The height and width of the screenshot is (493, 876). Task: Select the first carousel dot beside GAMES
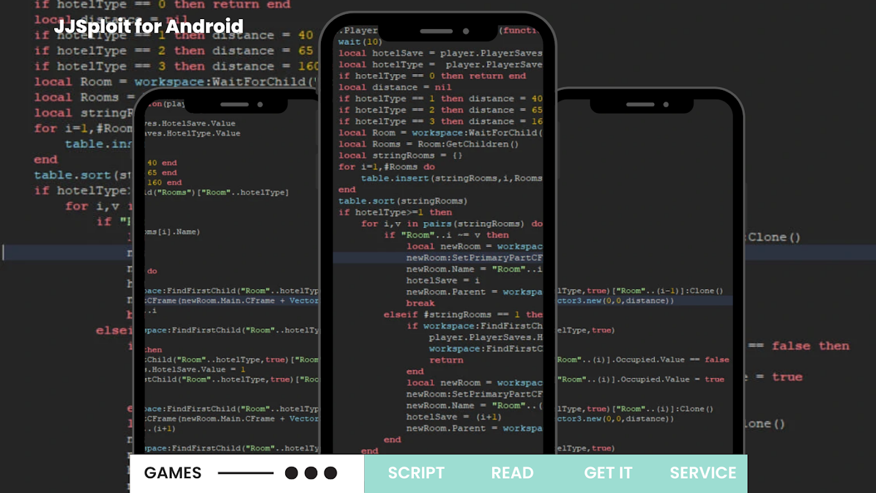(291, 473)
